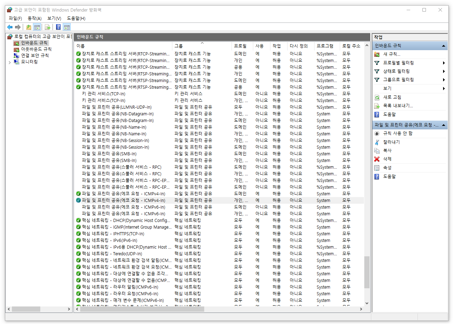
Task: Select the 파일 및 프린터 공유(LLMNR-UDP-In) rule
Action: pyautogui.click(x=219, y=107)
